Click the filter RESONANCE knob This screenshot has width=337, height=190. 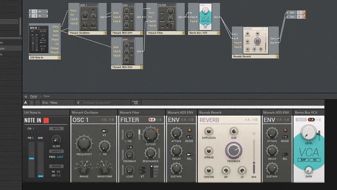tap(150, 153)
